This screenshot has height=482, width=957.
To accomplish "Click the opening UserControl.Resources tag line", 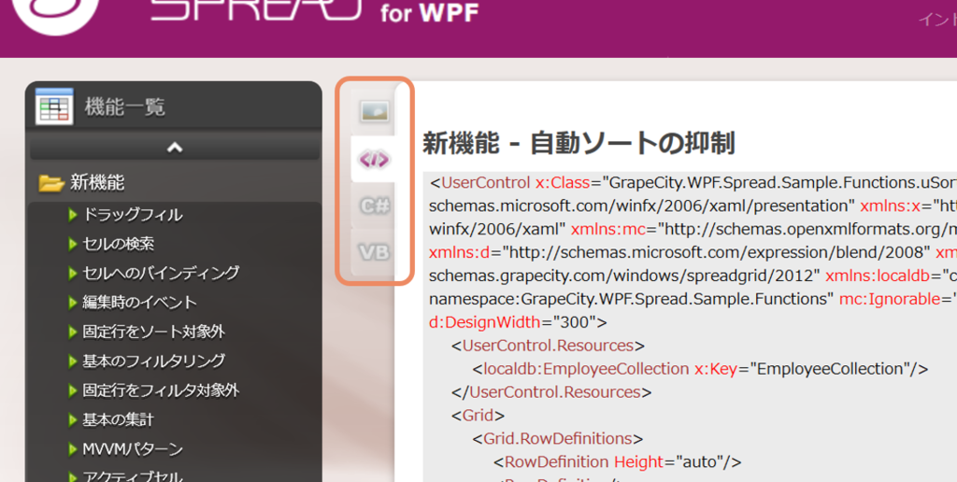I will coord(548,346).
